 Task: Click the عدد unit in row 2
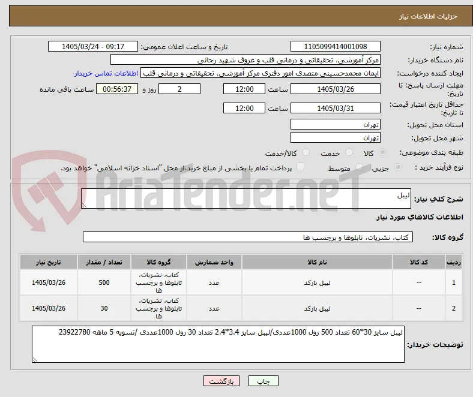pyautogui.click(x=214, y=309)
